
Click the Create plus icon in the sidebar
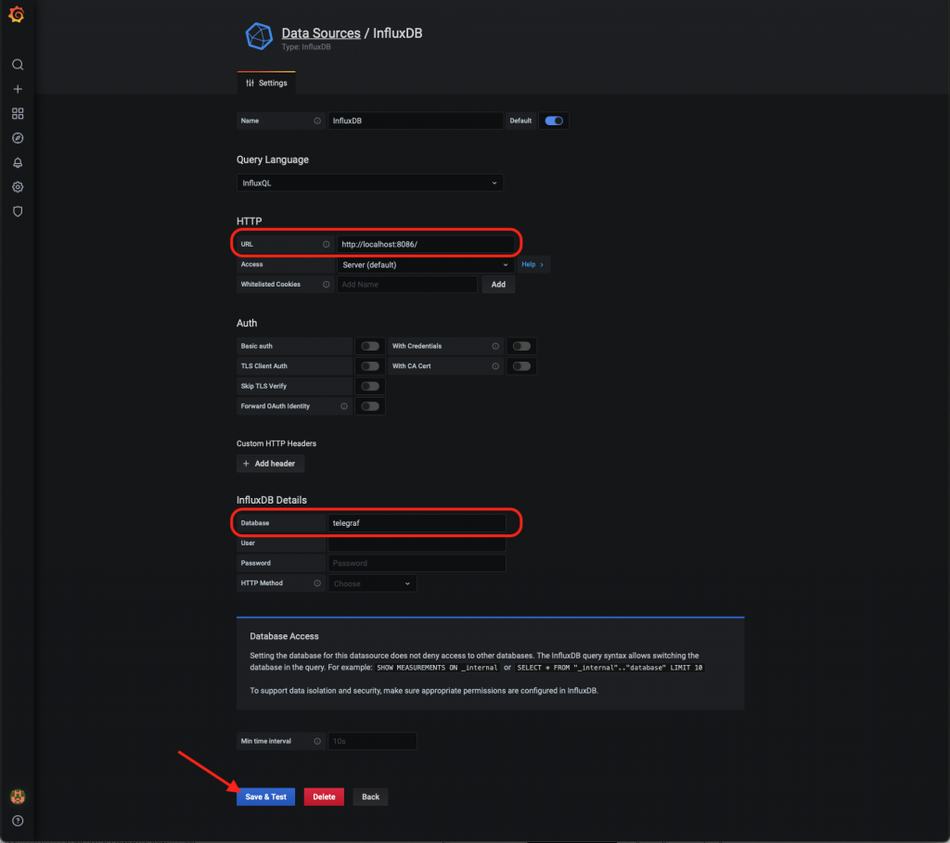18,89
